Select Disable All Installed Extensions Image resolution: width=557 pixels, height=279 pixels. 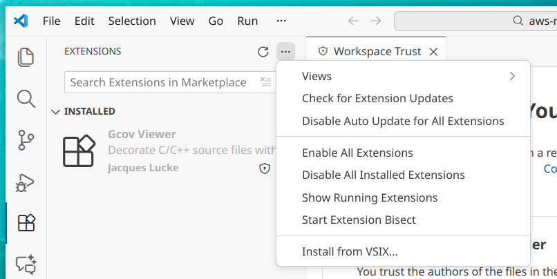(x=383, y=175)
